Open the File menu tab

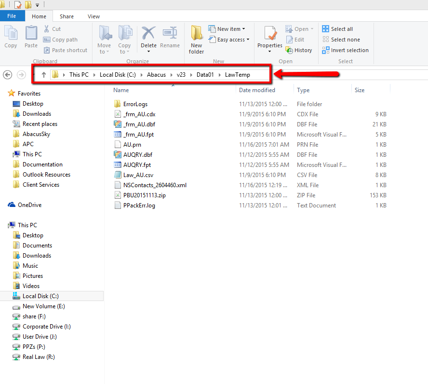coord(12,16)
